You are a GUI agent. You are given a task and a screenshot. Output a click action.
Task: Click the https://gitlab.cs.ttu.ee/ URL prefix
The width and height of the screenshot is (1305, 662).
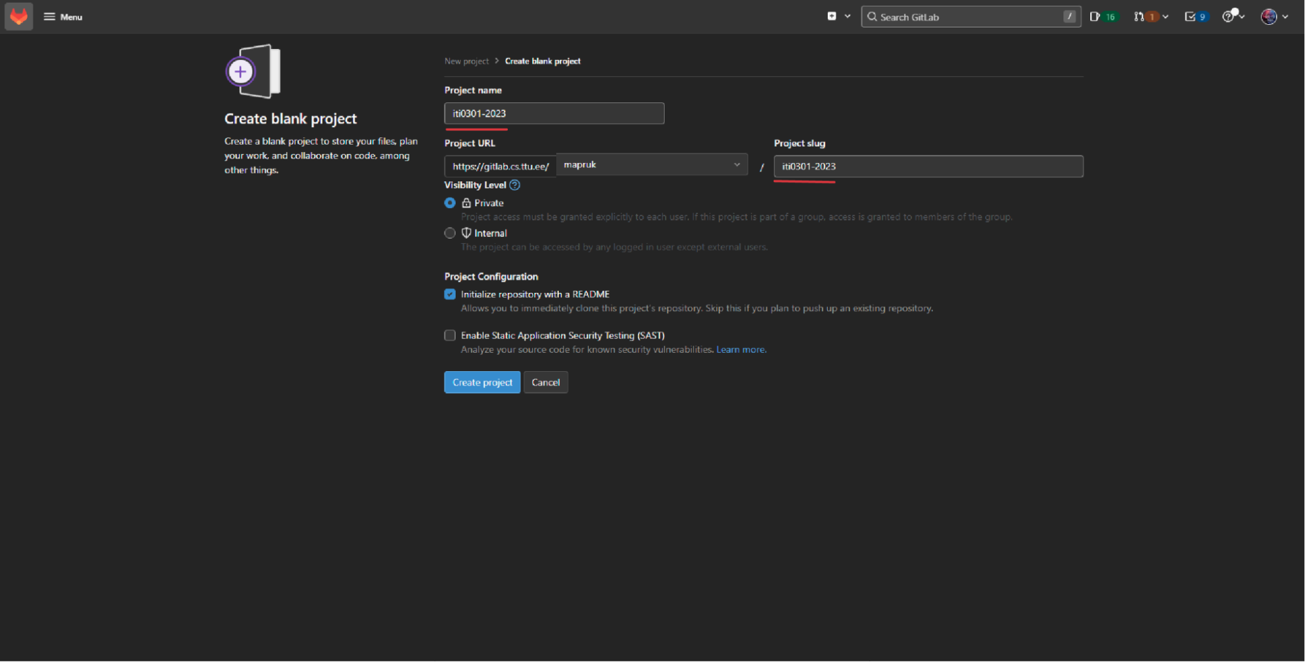click(x=500, y=166)
